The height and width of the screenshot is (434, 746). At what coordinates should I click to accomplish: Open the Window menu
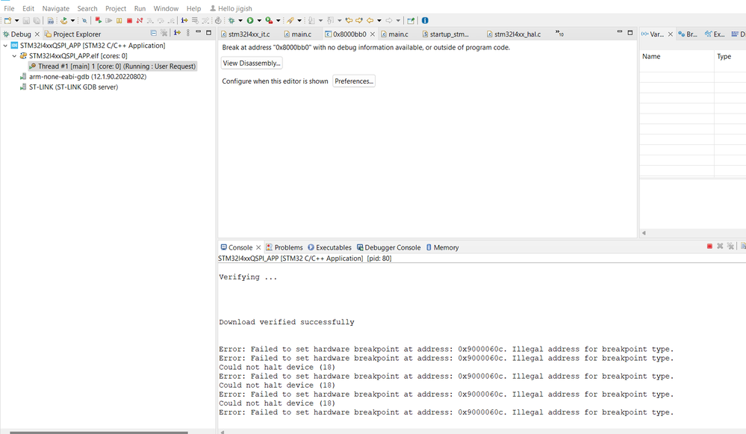(x=166, y=8)
